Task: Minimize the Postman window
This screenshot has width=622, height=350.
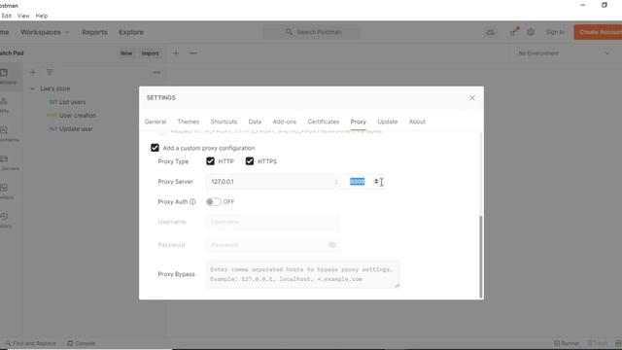Action: point(583,5)
